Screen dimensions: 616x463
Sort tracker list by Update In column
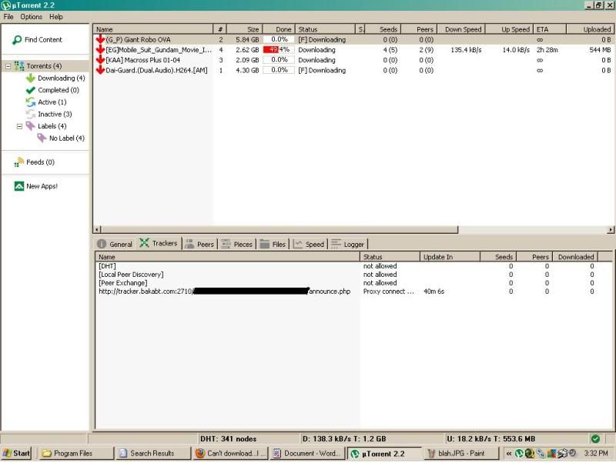coord(450,257)
